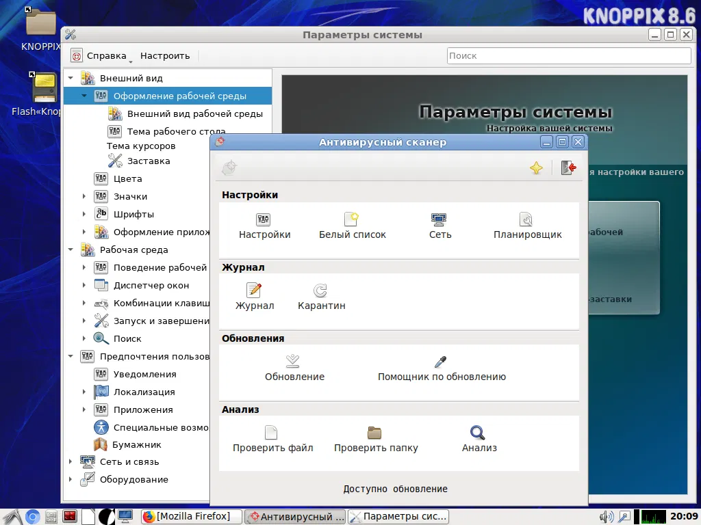Expand the Сеть и связь category

[x=71, y=462]
